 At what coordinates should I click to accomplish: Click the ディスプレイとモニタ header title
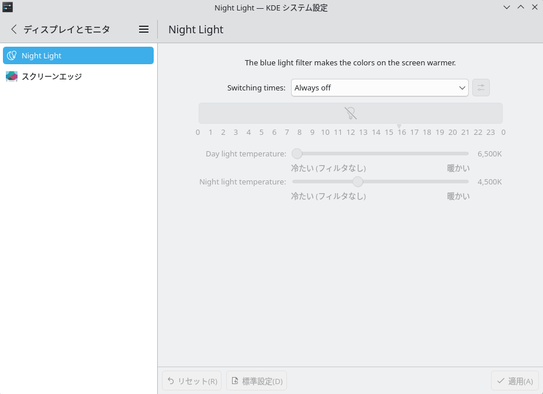(67, 29)
